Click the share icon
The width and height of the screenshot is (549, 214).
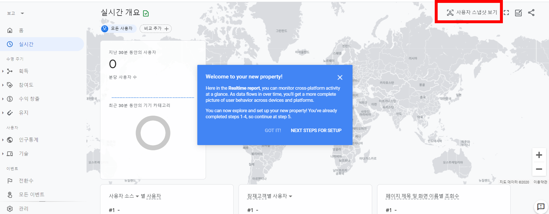click(531, 13)
